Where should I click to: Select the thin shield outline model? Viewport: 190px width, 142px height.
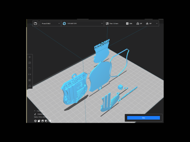click(127, 58)
